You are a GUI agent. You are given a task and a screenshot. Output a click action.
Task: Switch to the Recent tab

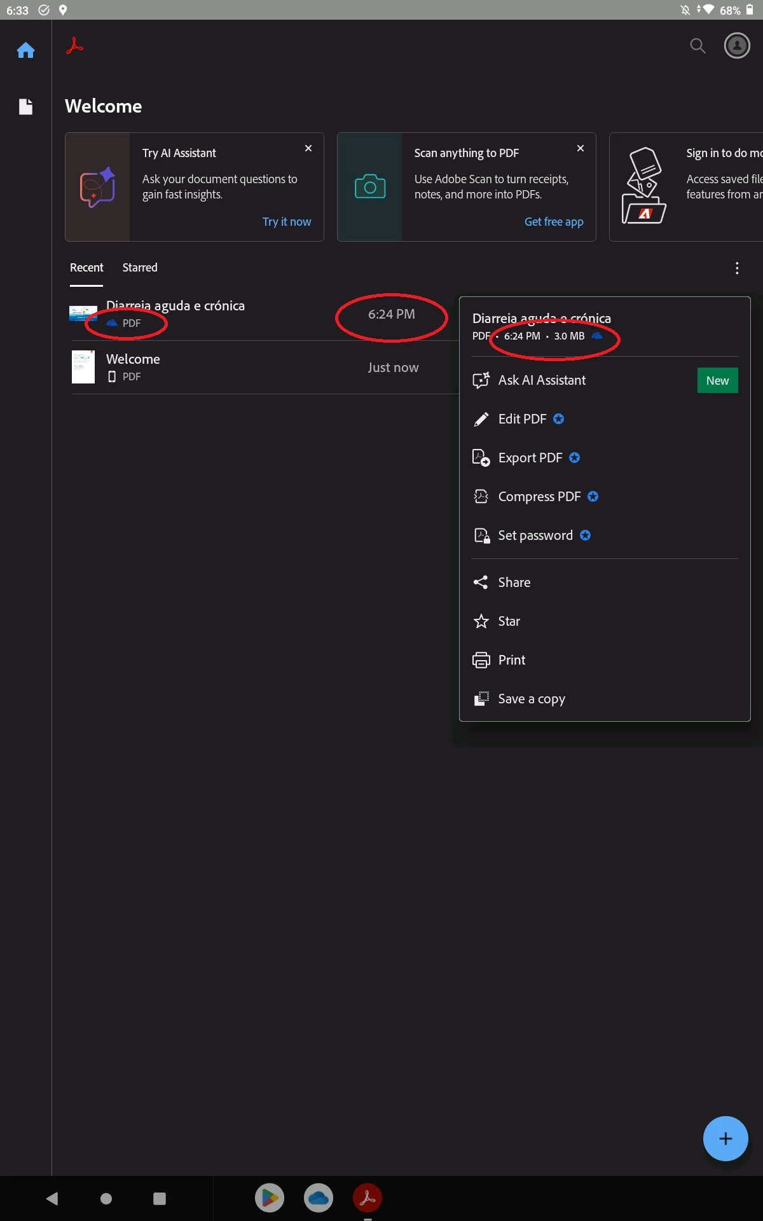point(86,268)
